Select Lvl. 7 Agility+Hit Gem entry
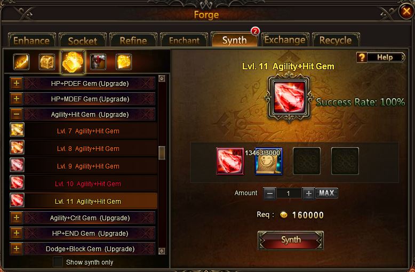Viewport: 415px width, 272px height. click(x=83, y=131)
